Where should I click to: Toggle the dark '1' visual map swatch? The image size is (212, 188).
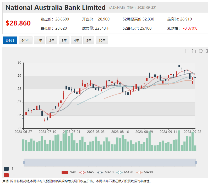6,169
